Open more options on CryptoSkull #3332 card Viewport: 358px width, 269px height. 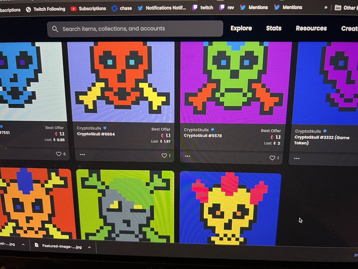[x=296, y=158]
